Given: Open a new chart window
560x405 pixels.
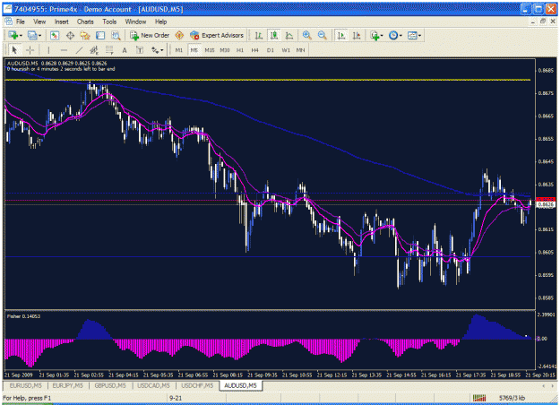Looking at the screenshot, I should click(13, 35).
